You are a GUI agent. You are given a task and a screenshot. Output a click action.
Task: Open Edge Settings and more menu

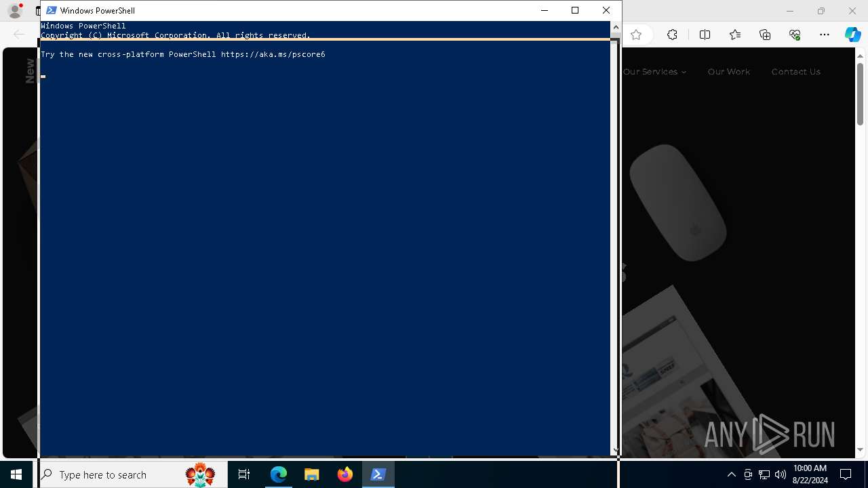coord(825,35)
